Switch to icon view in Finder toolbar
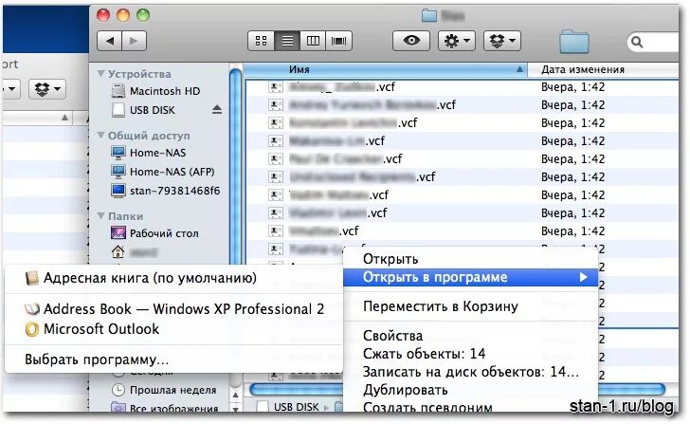 (261, 41)
